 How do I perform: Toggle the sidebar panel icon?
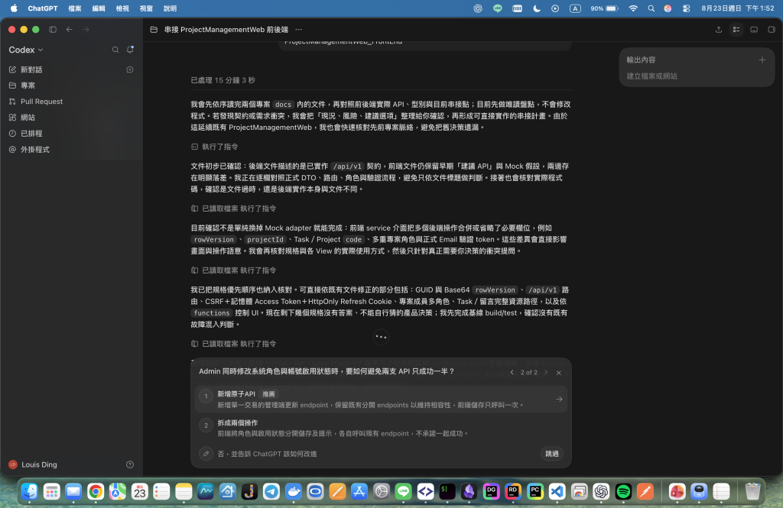click(53, 30)
